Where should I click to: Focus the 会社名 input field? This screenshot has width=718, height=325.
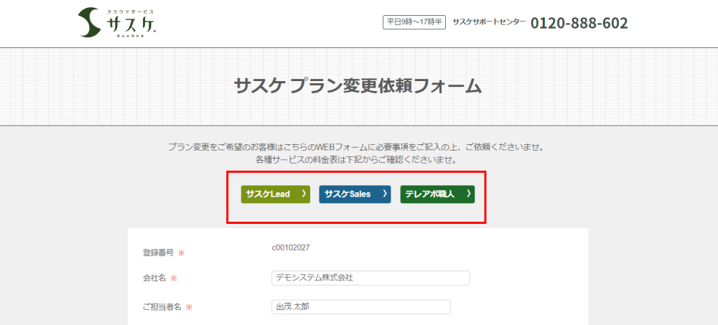[x=370, y=278]
